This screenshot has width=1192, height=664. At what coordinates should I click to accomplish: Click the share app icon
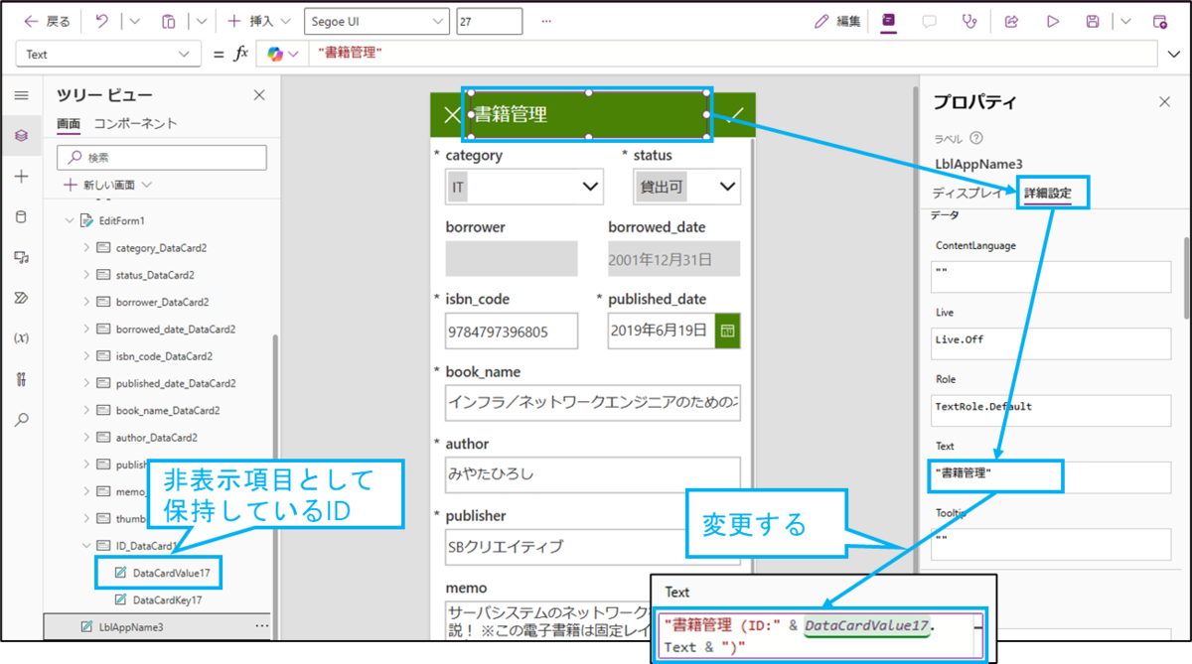tap(1012, 21)
